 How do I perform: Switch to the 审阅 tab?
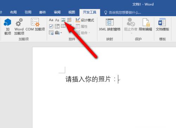pyautogui.click(x=57, y=12)
